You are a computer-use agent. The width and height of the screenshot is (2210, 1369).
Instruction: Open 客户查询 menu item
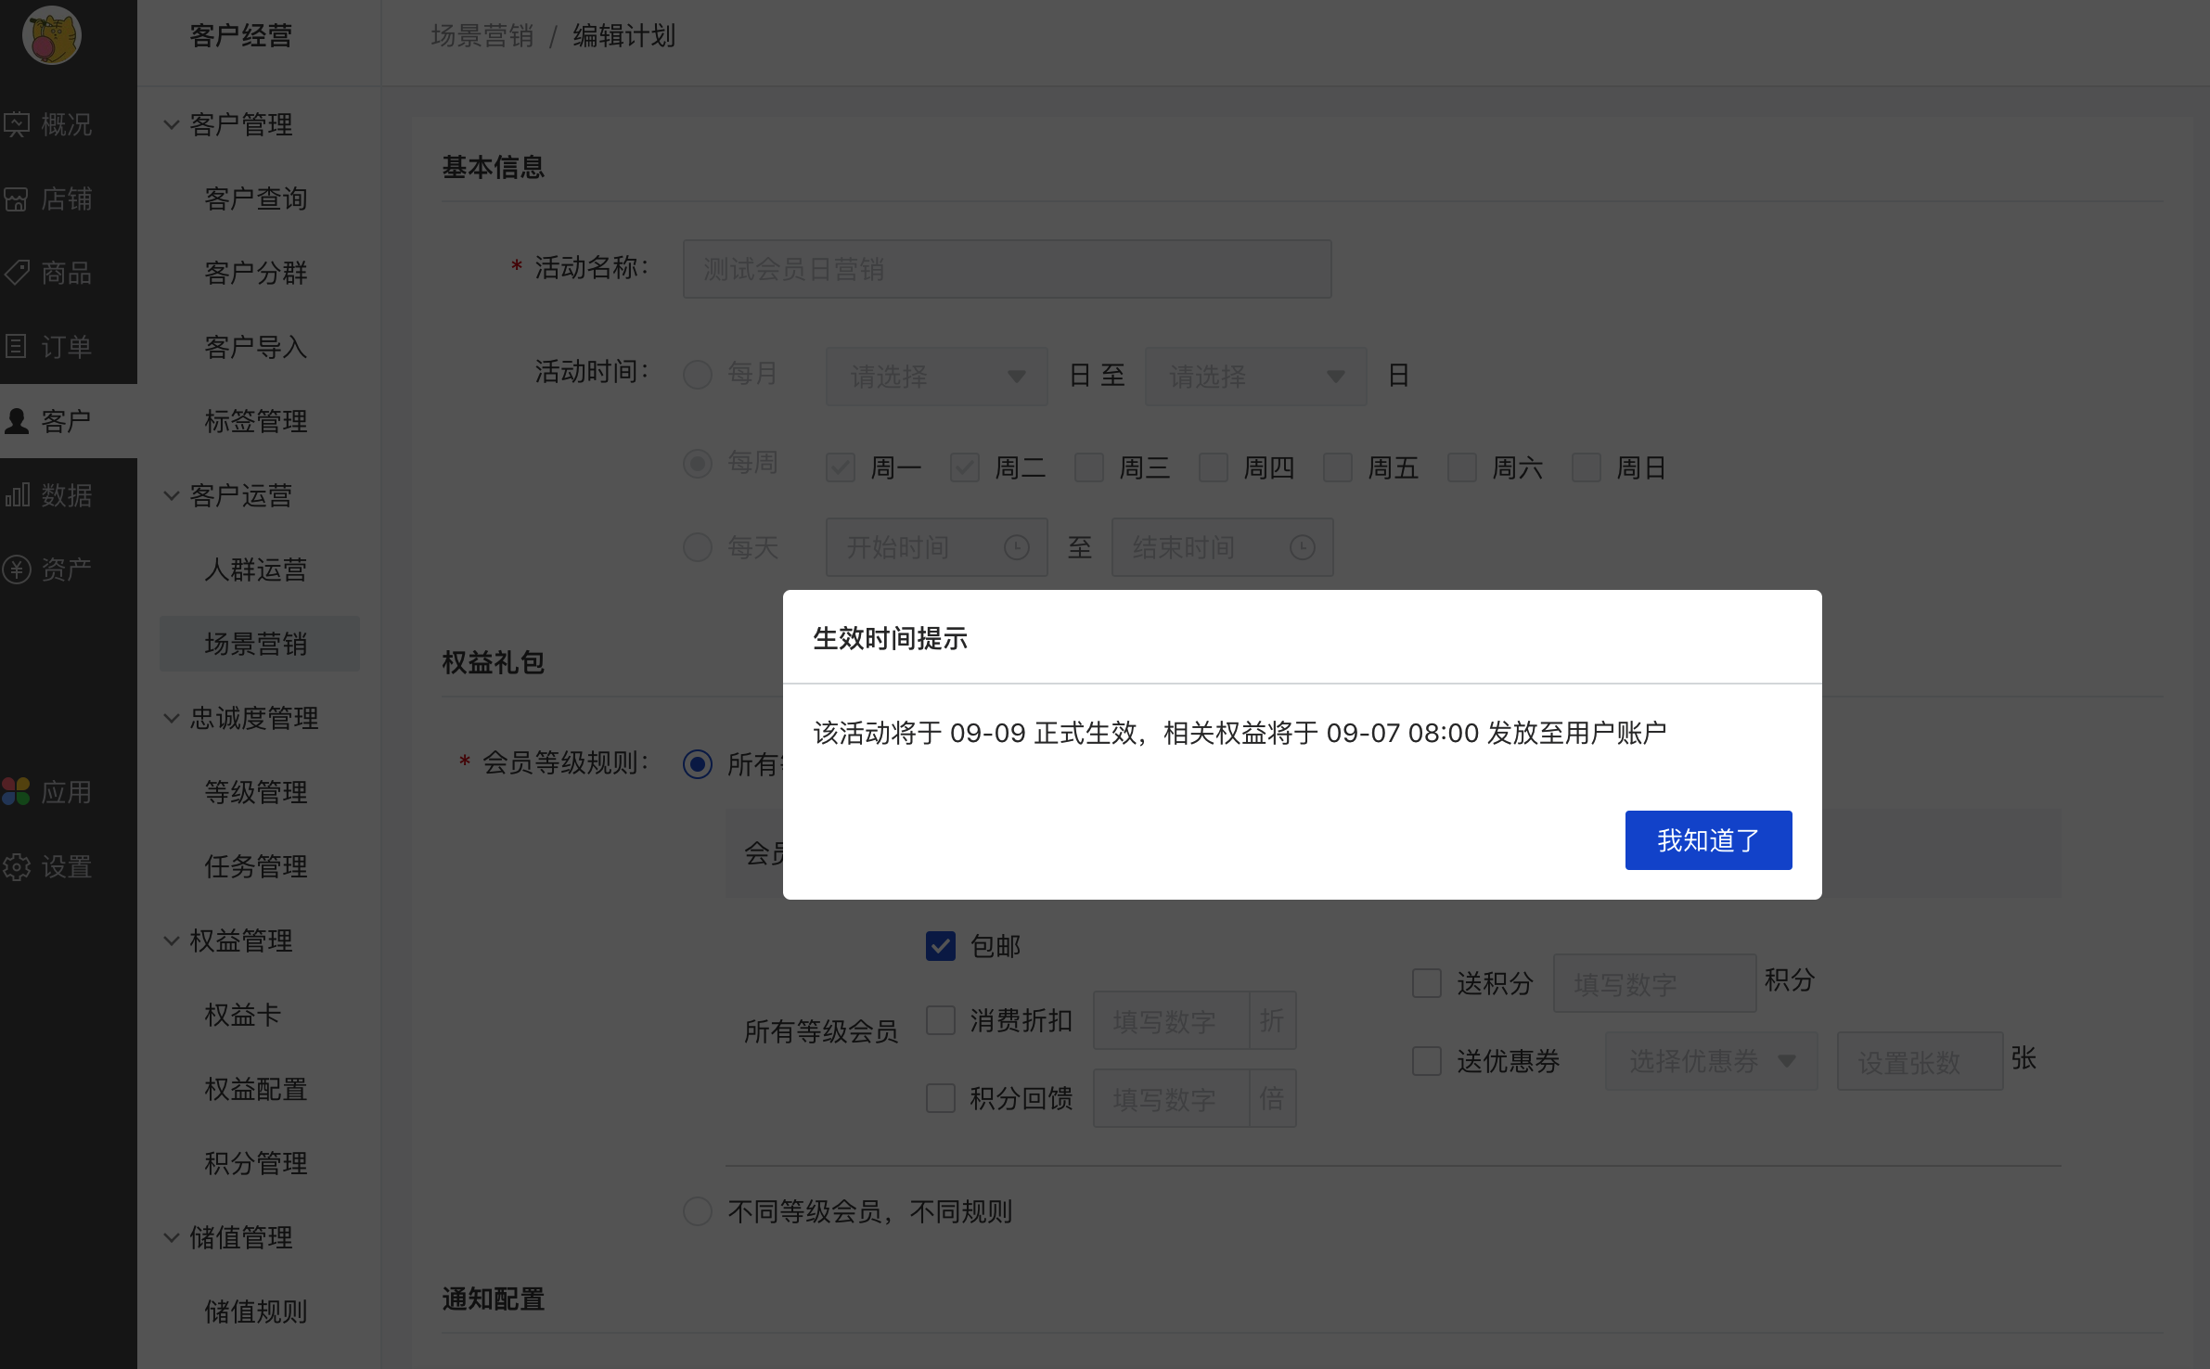(256, 198)
